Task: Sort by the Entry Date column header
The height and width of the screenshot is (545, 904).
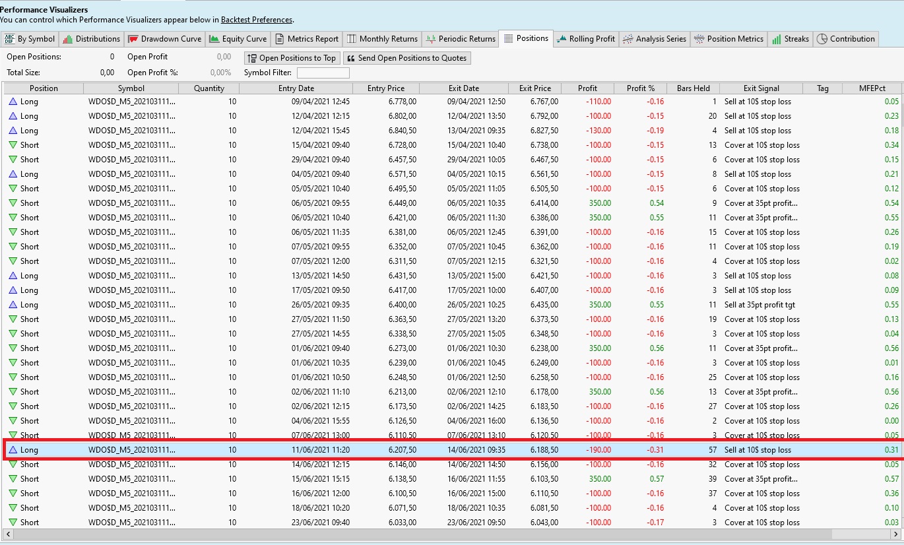Action: click(296, 88)
